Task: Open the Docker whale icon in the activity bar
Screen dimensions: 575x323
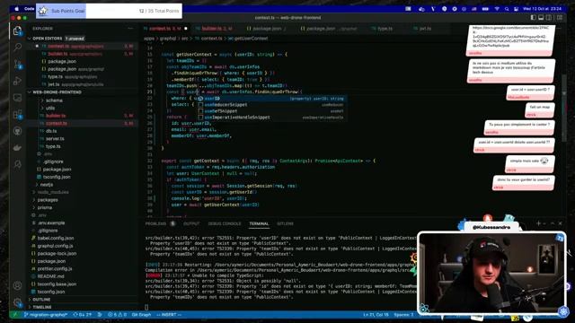Action: [17, 147]
